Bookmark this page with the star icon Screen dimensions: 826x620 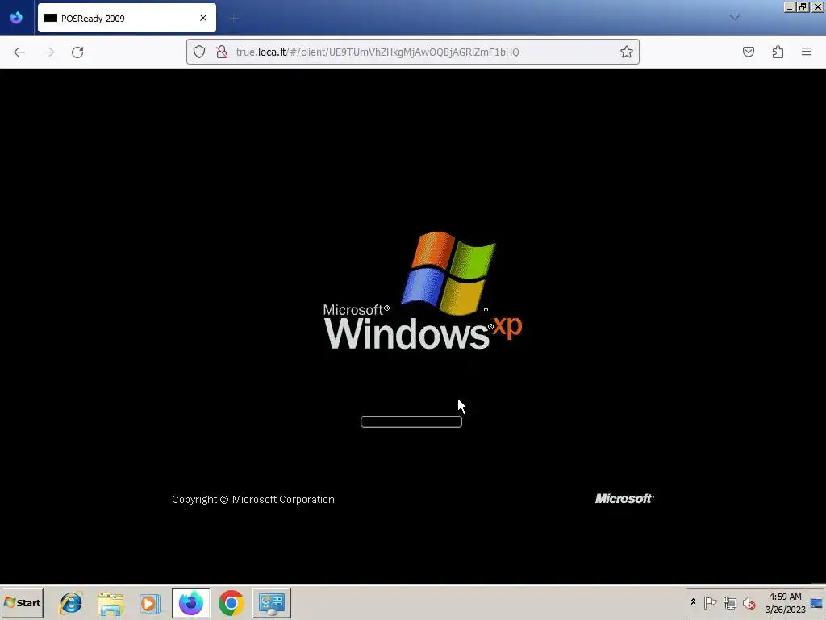pyautogui.click(x=626, y=52)
